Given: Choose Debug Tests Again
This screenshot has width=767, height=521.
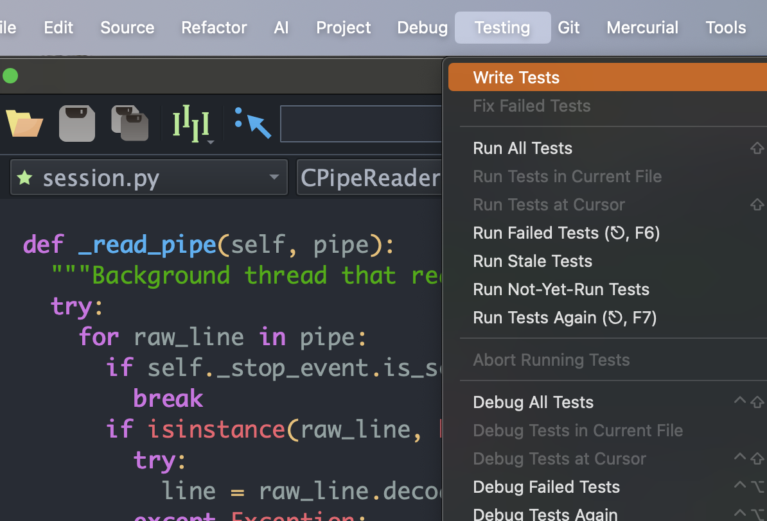Looking at the screenshot, I should [x=608, y=513].
